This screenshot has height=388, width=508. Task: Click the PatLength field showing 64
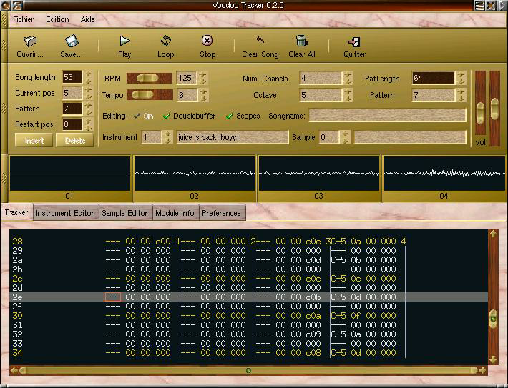pos(433,78)
